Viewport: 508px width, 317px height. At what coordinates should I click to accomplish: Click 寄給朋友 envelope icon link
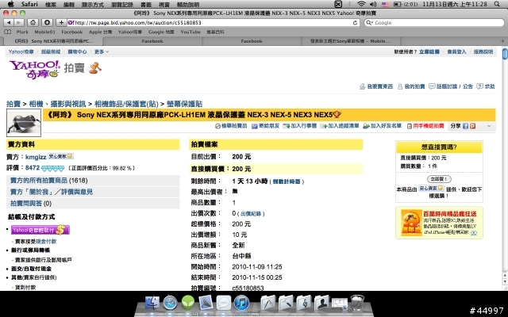[266, 126]
